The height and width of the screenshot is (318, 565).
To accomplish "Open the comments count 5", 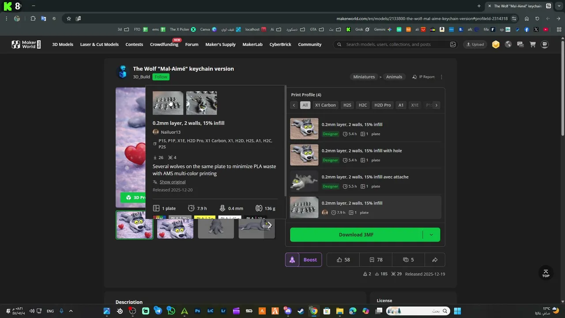I will click(x=408, y=260).
